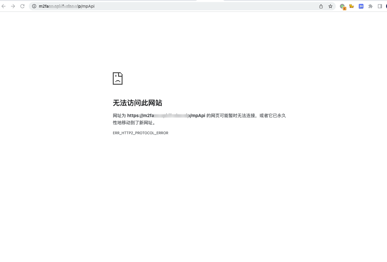Bookmark this page with the star icon
Screen dimensions: 387x262
[330, 6]
